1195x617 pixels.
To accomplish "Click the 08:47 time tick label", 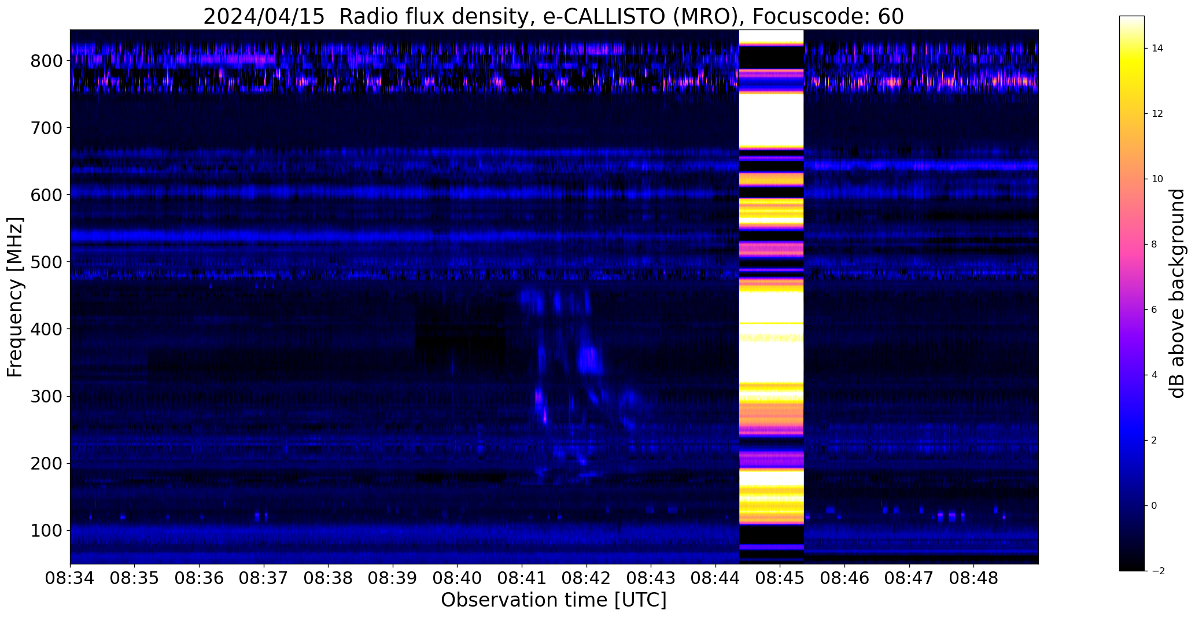I will click(x=910, y=578).
